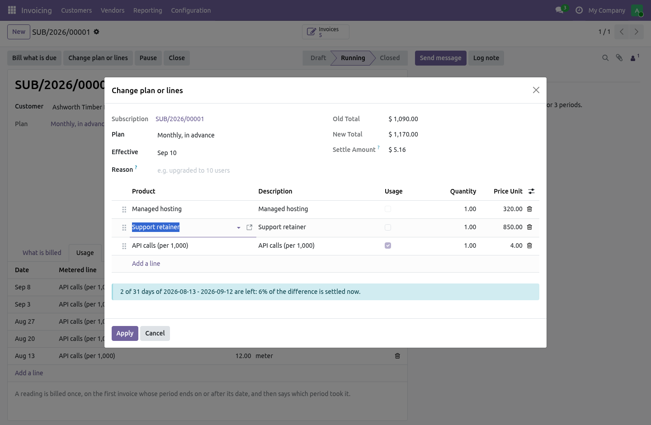This screenshot has height=425, width=651.
Task: Open the apps grid menu icon
Action: point(12,10)
